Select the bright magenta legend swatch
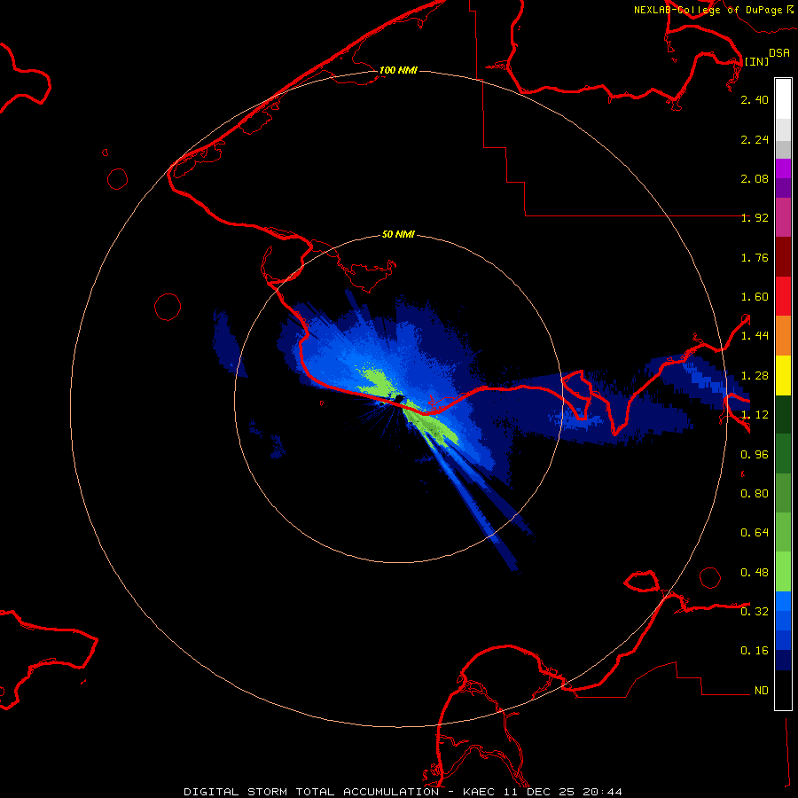 (783, 168)
